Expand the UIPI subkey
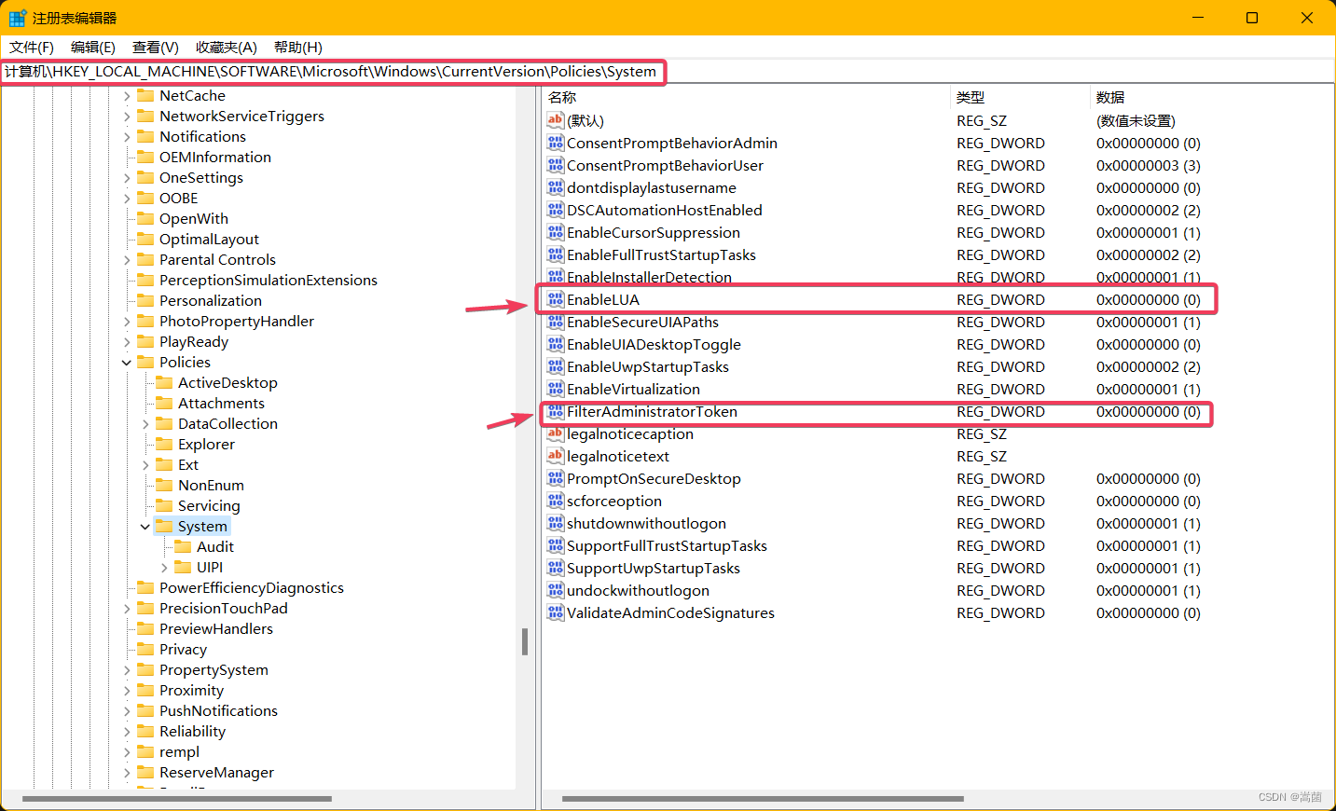The width and height of the screenshot is (1336, 811). tap(164, 567)
